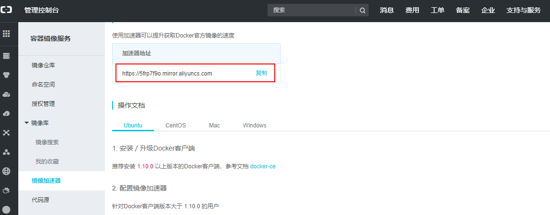Click the search magnifier icon
The width and height of the screenshot is (550, 215).
pos(362,11)
